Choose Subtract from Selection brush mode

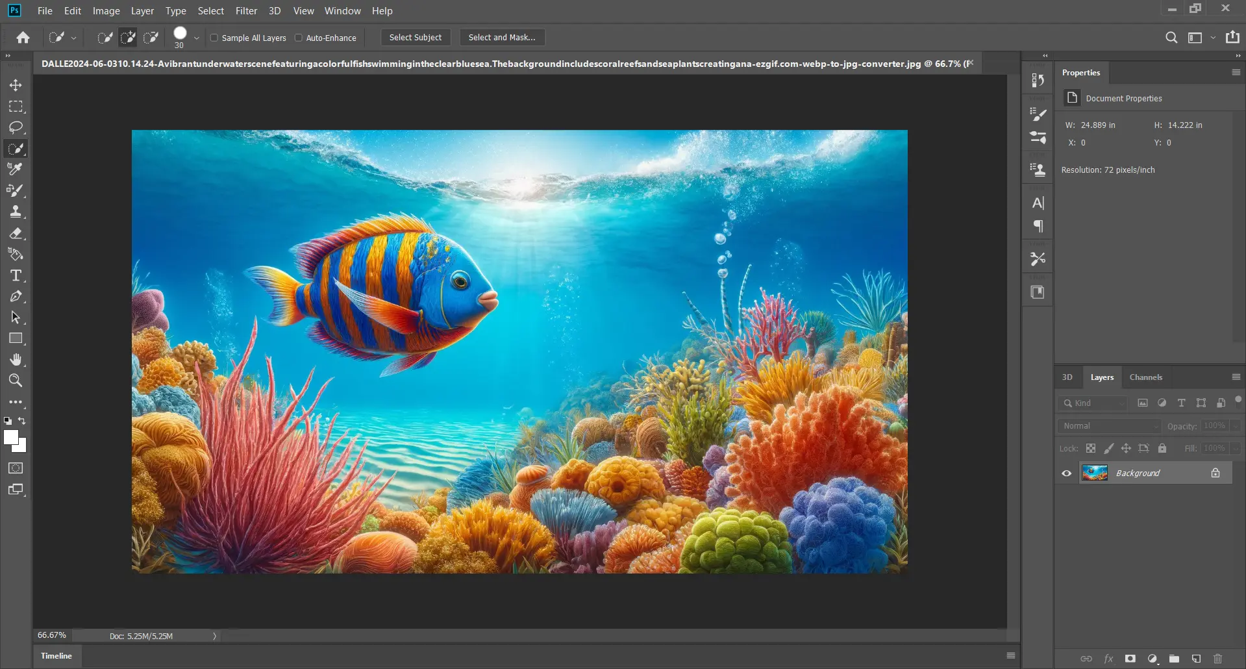pos(151,38)
